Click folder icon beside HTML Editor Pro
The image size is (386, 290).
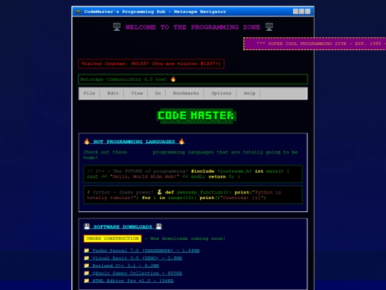pyautogui.click(x=86, y=281)
